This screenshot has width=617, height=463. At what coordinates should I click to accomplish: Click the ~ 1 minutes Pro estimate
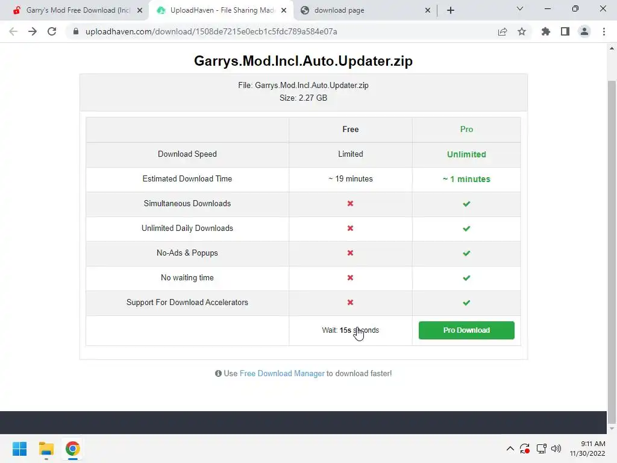[466, 179]
